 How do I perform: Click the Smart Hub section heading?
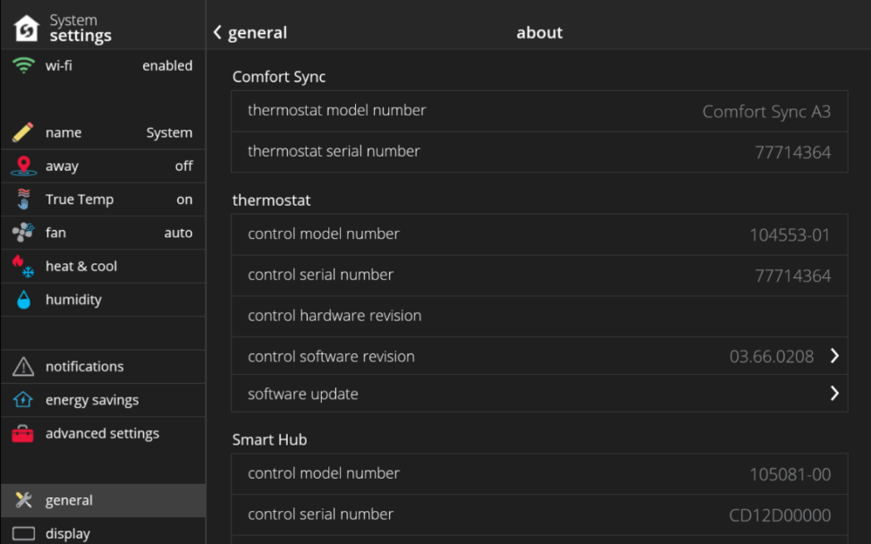pos(269,439)
